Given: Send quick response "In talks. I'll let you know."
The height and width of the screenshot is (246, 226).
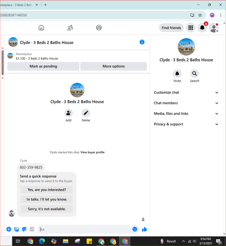Looking at the screenshot, I should click(x=47, y=199).
